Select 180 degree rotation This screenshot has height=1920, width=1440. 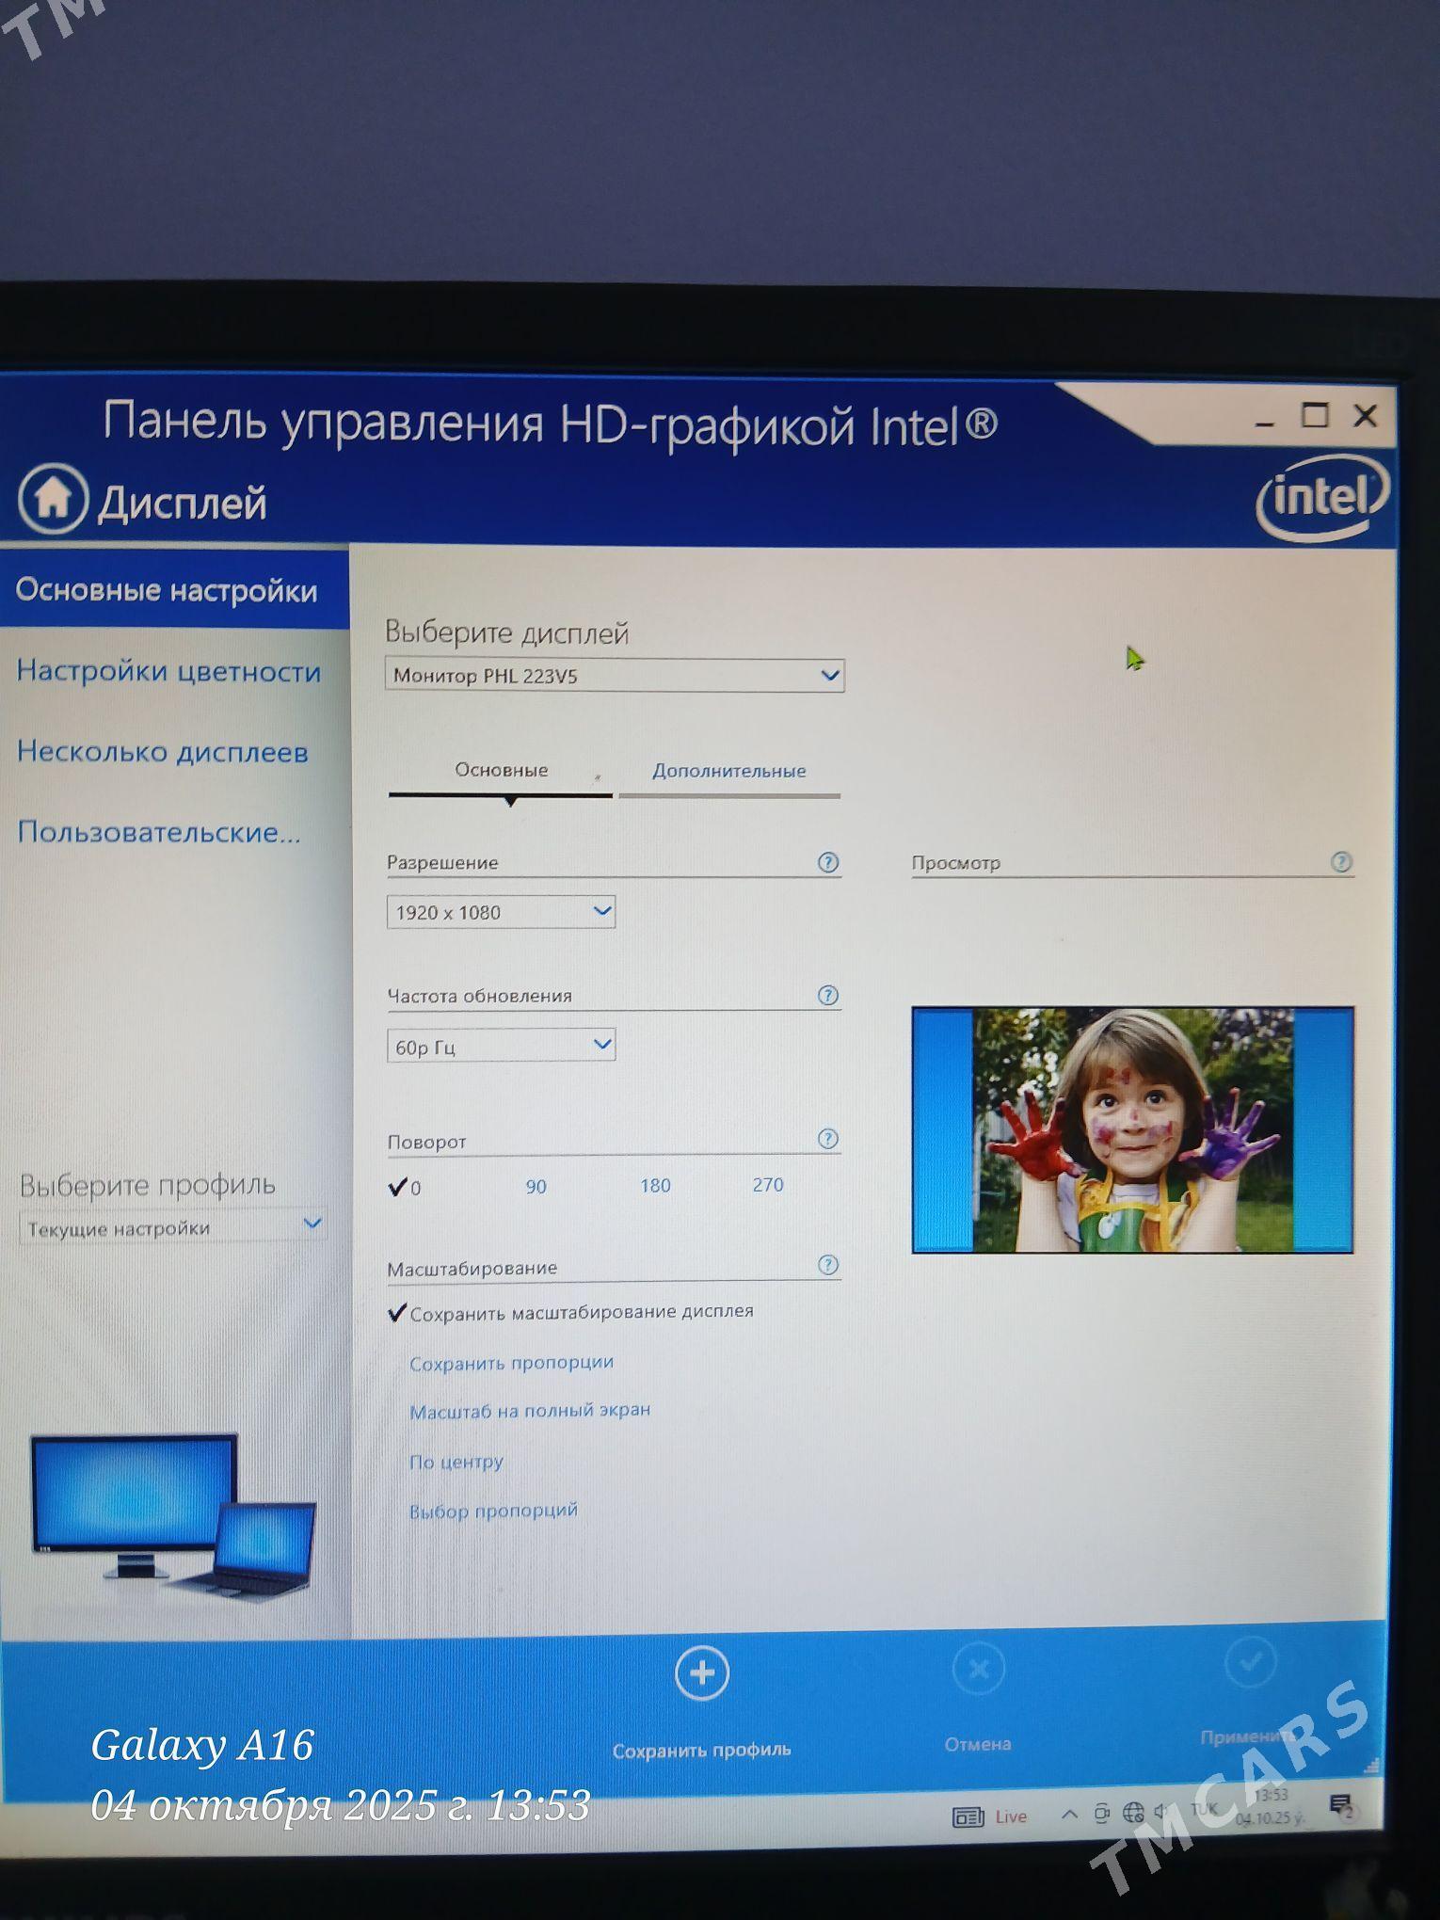(x=655, y=1186)
